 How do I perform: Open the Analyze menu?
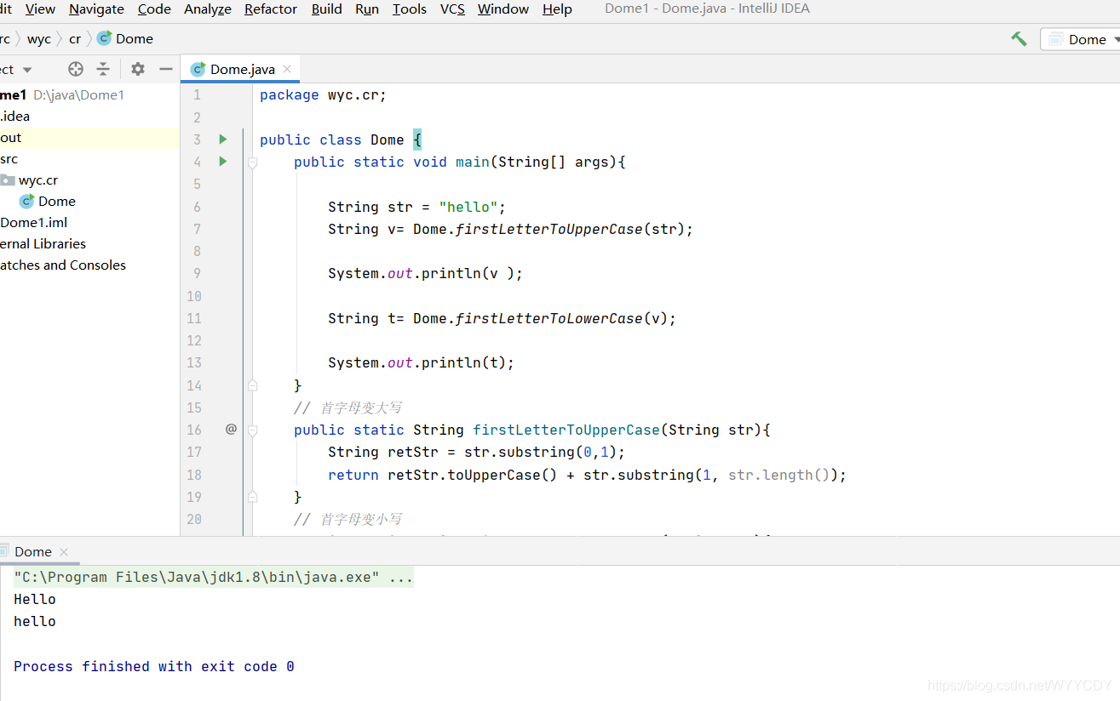(x=208, y=9)
